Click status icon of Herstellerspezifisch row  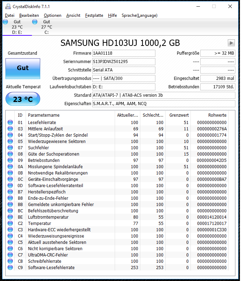pos(10,192)
